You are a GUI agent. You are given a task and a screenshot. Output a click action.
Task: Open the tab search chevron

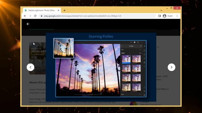click(161, 10)
